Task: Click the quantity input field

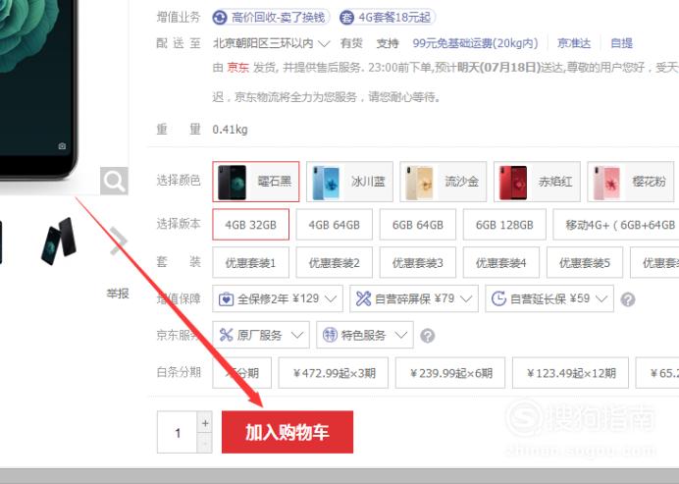Action: [178, 432]
